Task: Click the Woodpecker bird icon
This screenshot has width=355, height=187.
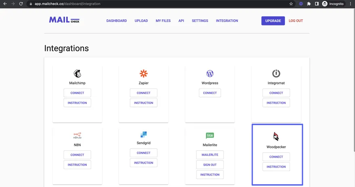Action: [x=276, y=136]
